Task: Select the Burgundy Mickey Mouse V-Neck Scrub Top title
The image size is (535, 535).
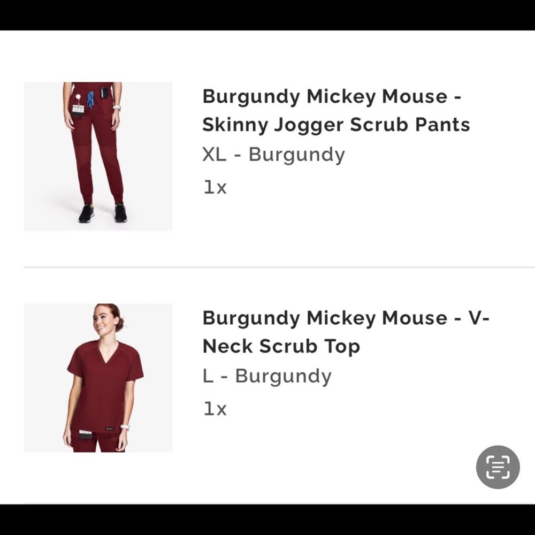Action: (346, 332)
